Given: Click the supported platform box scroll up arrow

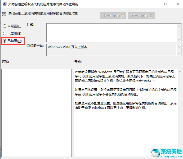Looking at the screenshot, I should click(x=178, y=47).
